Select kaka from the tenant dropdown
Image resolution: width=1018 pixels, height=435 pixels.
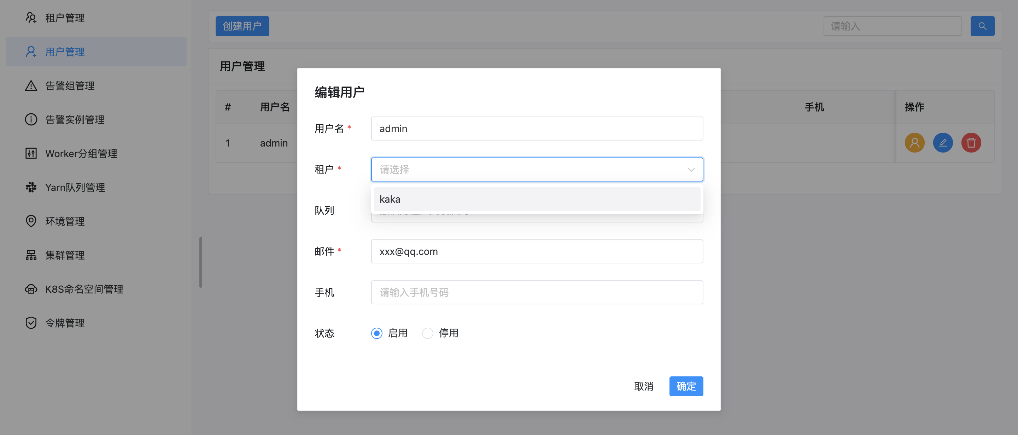[537, 199]
